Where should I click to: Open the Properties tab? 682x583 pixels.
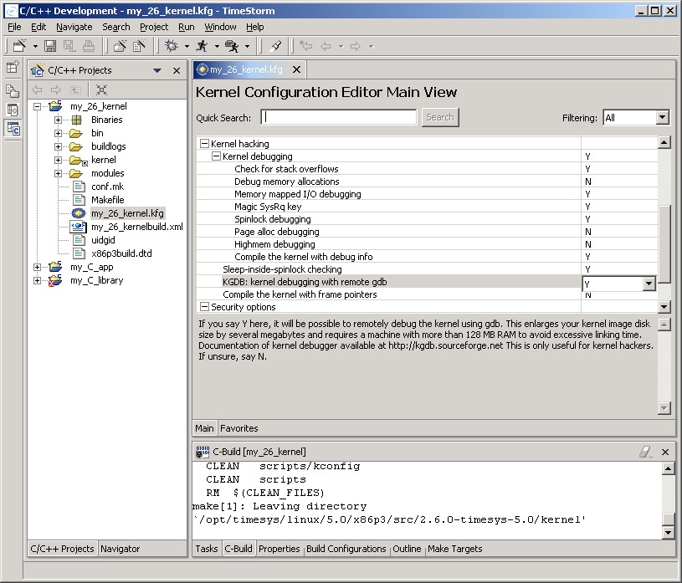pyautogui.click(x=279, y=549)
